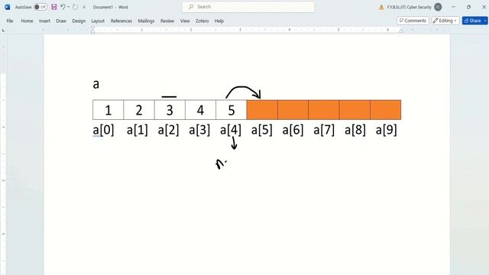Click the Document1 - Word title text
The width and height of the screenshot is (489, 275).
click(110, 7)
